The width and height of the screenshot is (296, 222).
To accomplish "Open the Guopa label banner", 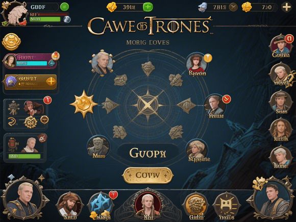I will point(148,153).
